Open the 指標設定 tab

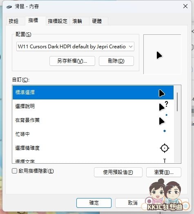click(58, 21)
